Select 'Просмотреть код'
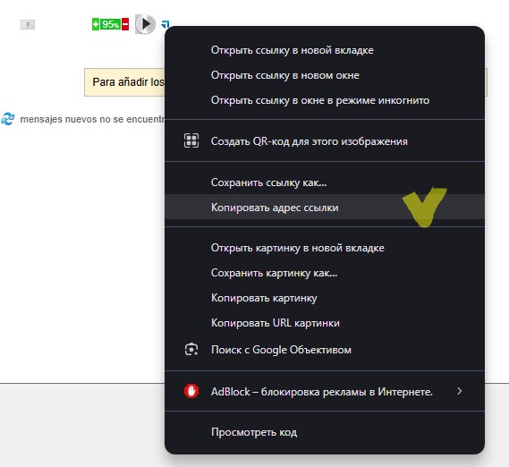Viewport: 509px width, 467px height. 325,432
